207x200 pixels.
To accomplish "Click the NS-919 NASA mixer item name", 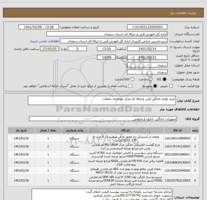I will point(126,163).
